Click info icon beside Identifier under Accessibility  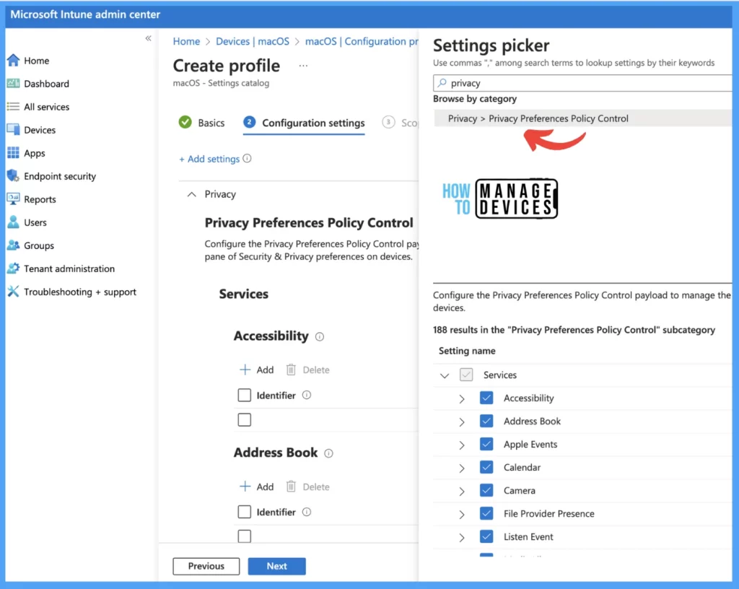tap(306, 395)
